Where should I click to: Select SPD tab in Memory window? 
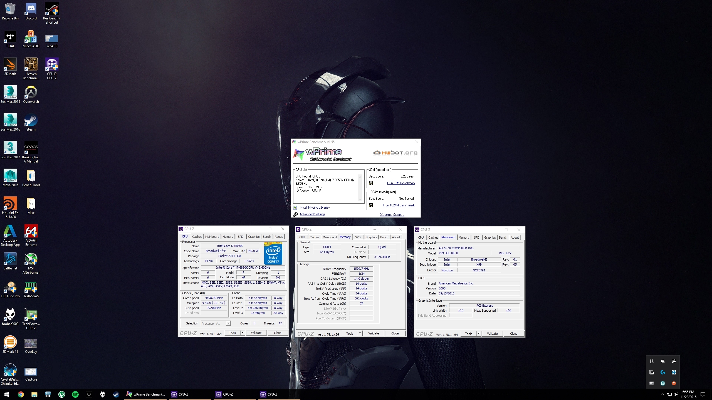(358, 237)
